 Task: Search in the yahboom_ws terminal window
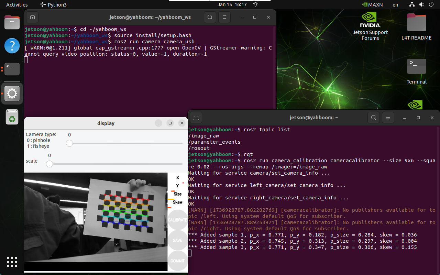(x=210, y=17)
